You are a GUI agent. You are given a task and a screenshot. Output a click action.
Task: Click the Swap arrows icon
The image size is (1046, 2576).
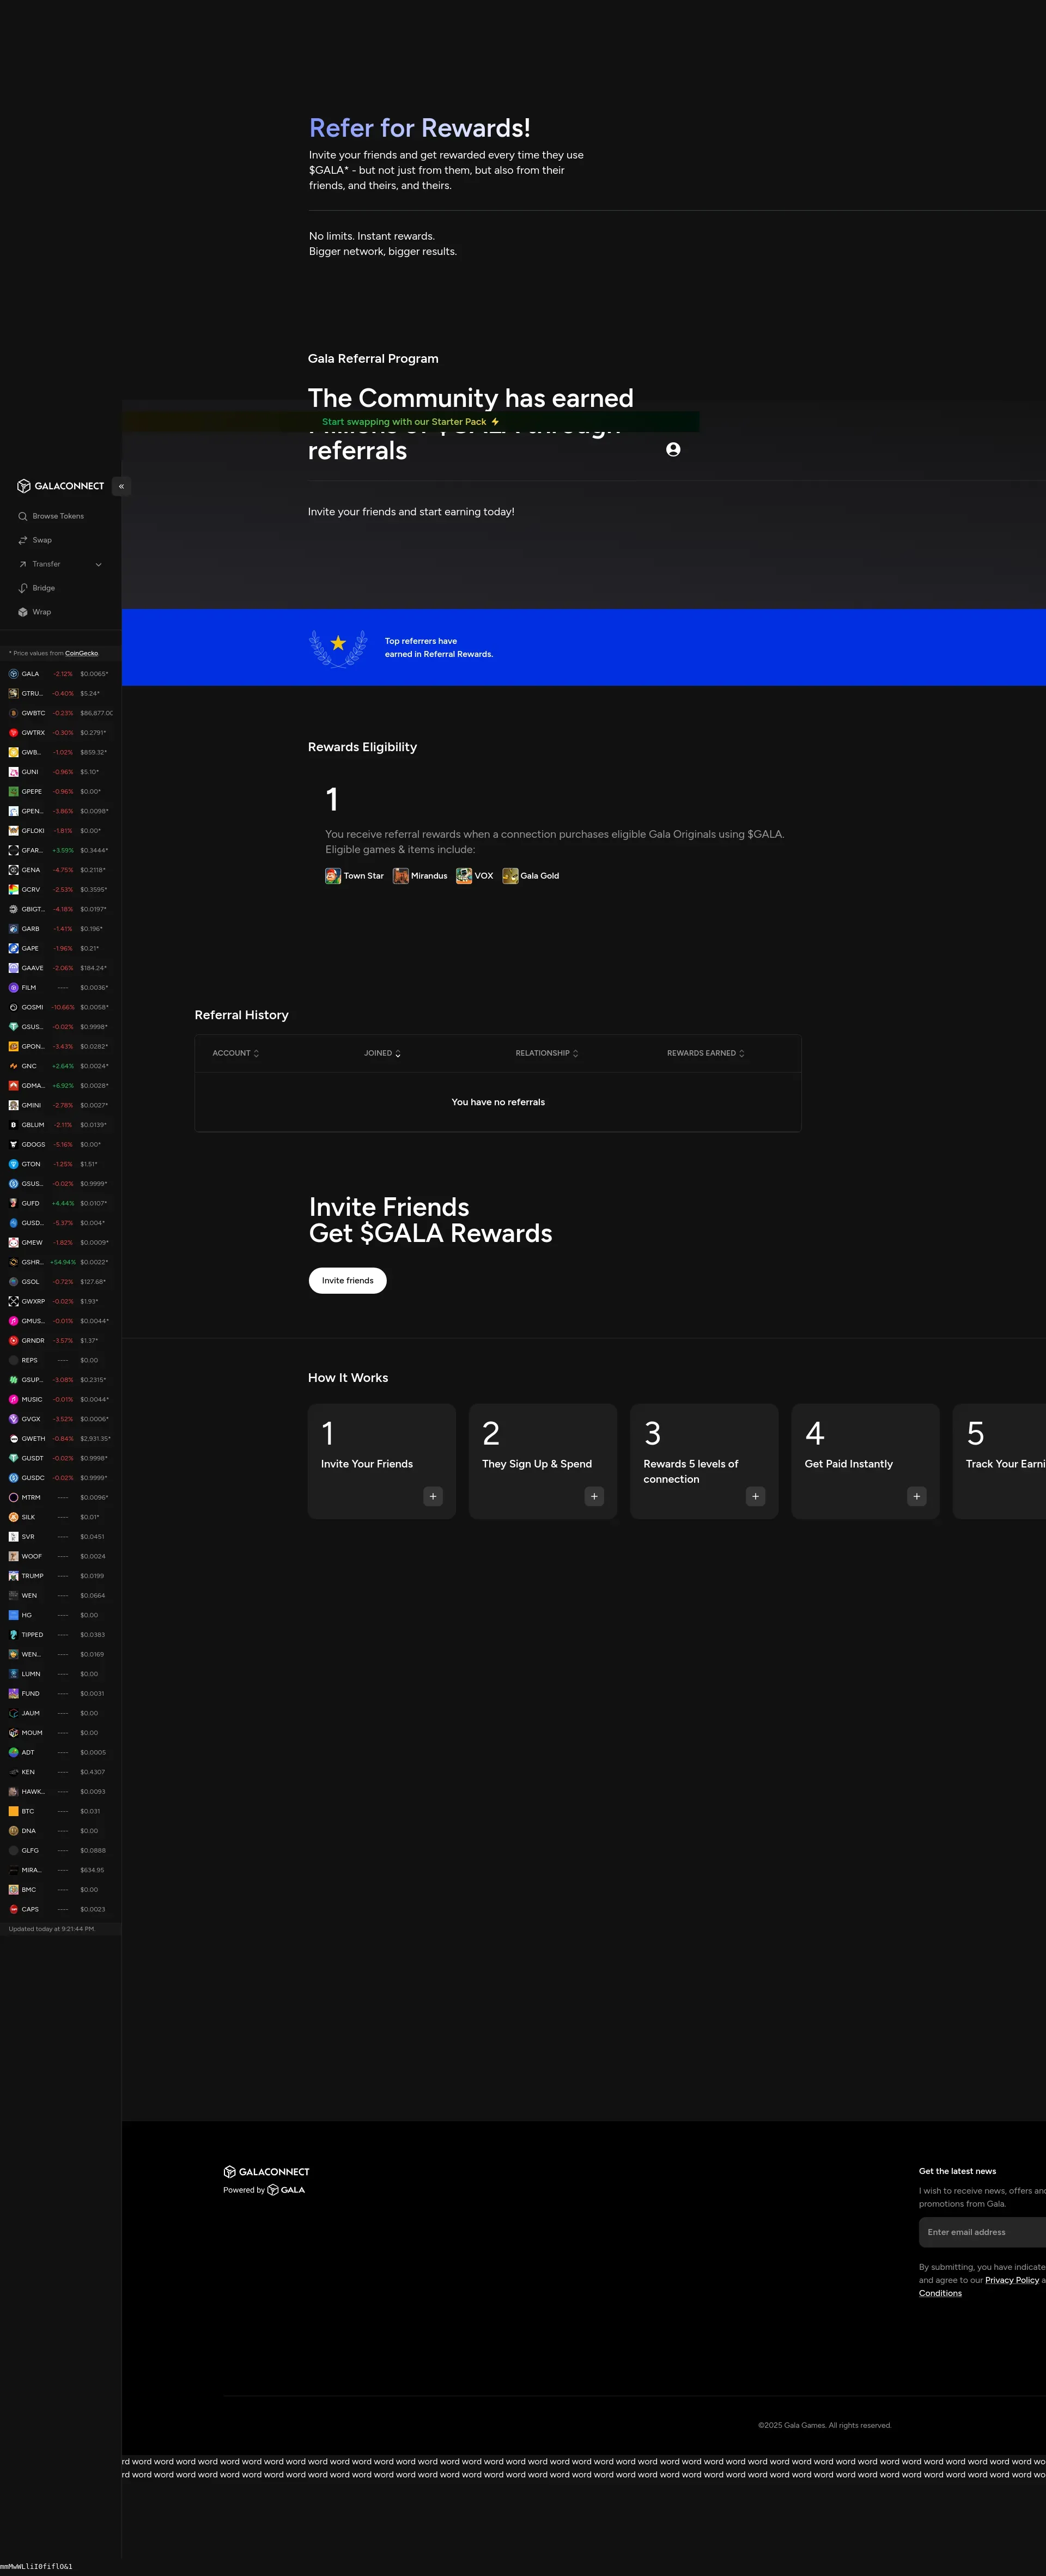coord(22,540)
